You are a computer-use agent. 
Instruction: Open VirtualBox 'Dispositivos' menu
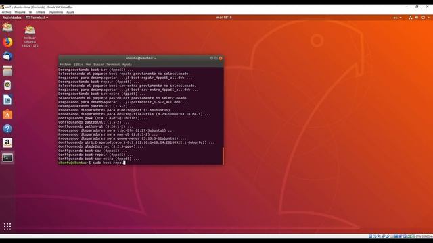click(x=55, y=12)
